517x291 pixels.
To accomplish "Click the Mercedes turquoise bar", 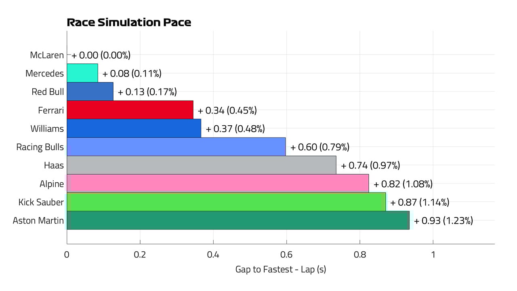I will 82,73.
